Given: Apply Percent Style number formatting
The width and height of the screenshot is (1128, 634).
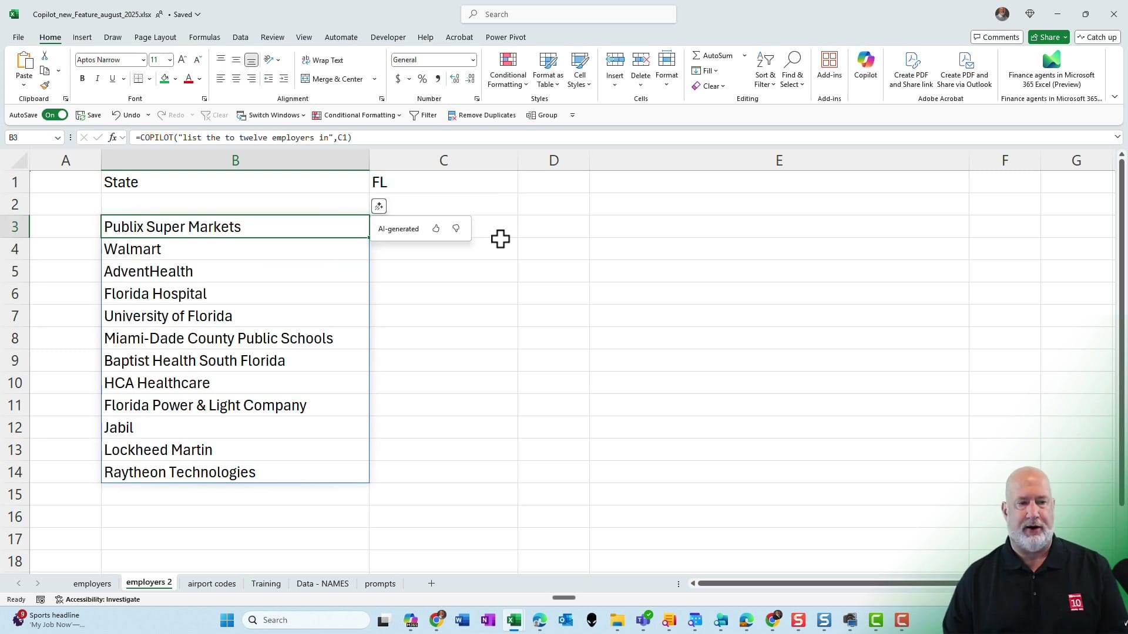Looking at the screenshot, I should [x=422, y=78].
